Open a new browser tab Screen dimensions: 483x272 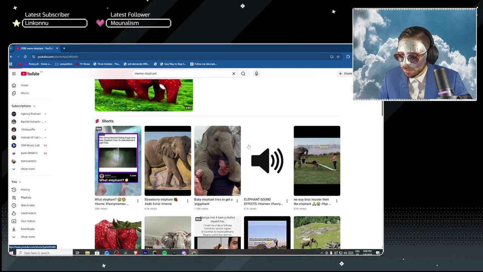[x=64, y=48]
